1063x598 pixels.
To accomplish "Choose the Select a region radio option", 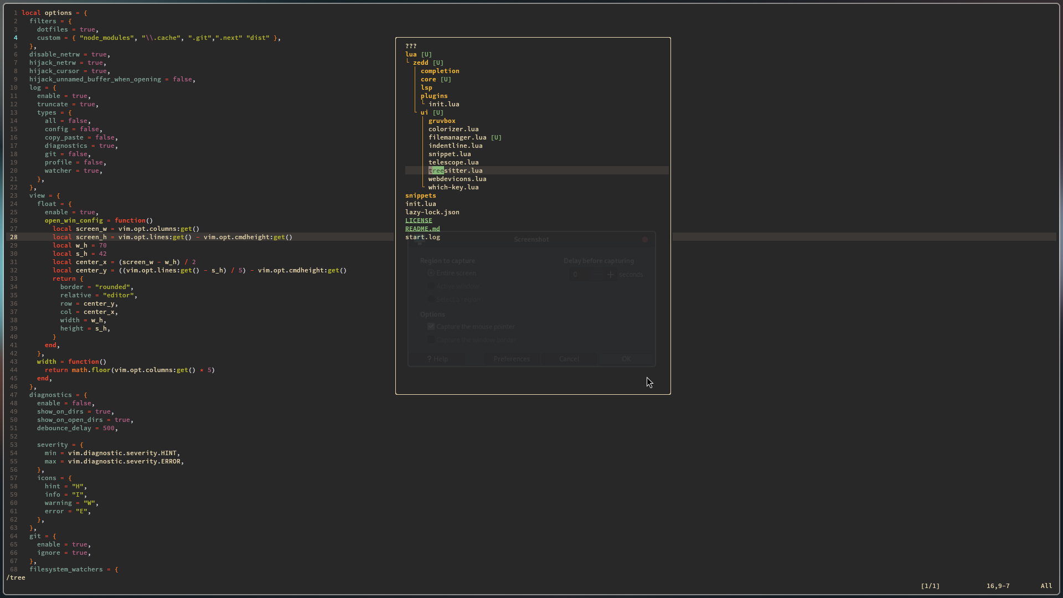I will click(431, 300).
